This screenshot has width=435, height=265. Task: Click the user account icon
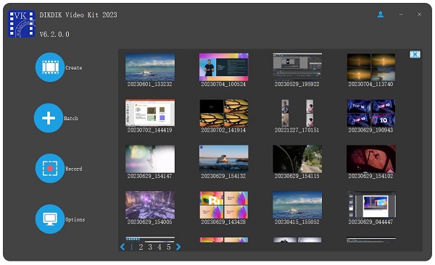[381, 14]
